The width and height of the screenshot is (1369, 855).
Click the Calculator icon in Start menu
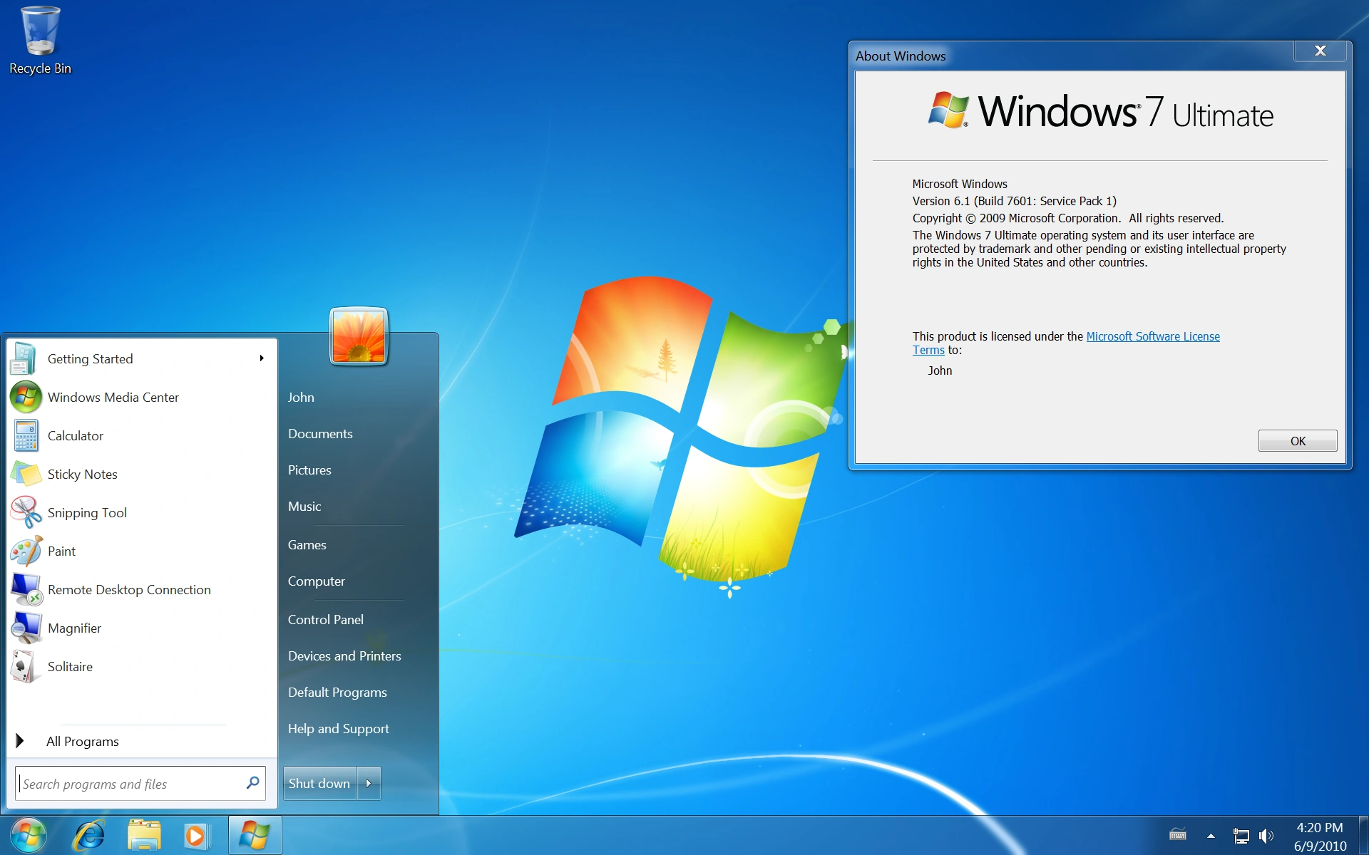(26, 435)
